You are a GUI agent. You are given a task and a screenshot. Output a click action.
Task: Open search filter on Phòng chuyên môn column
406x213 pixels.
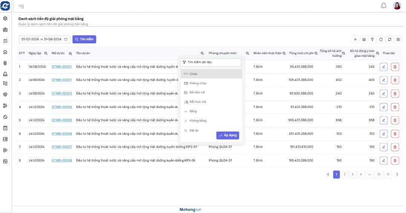pos(248,53)
